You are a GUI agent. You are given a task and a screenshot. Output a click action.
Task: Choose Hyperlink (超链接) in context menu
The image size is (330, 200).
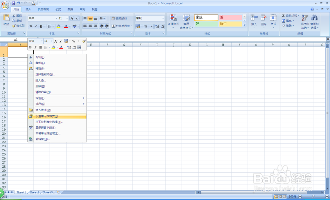coord(57,139)
